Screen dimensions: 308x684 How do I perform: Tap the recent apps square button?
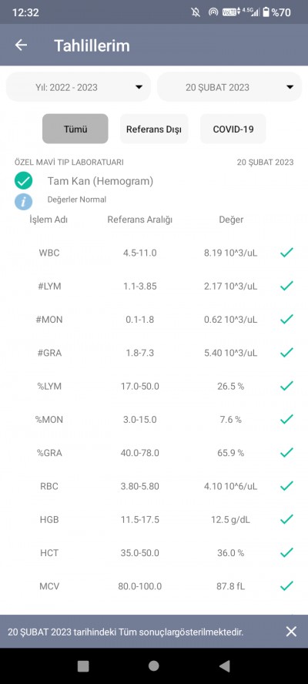[83, 666]
